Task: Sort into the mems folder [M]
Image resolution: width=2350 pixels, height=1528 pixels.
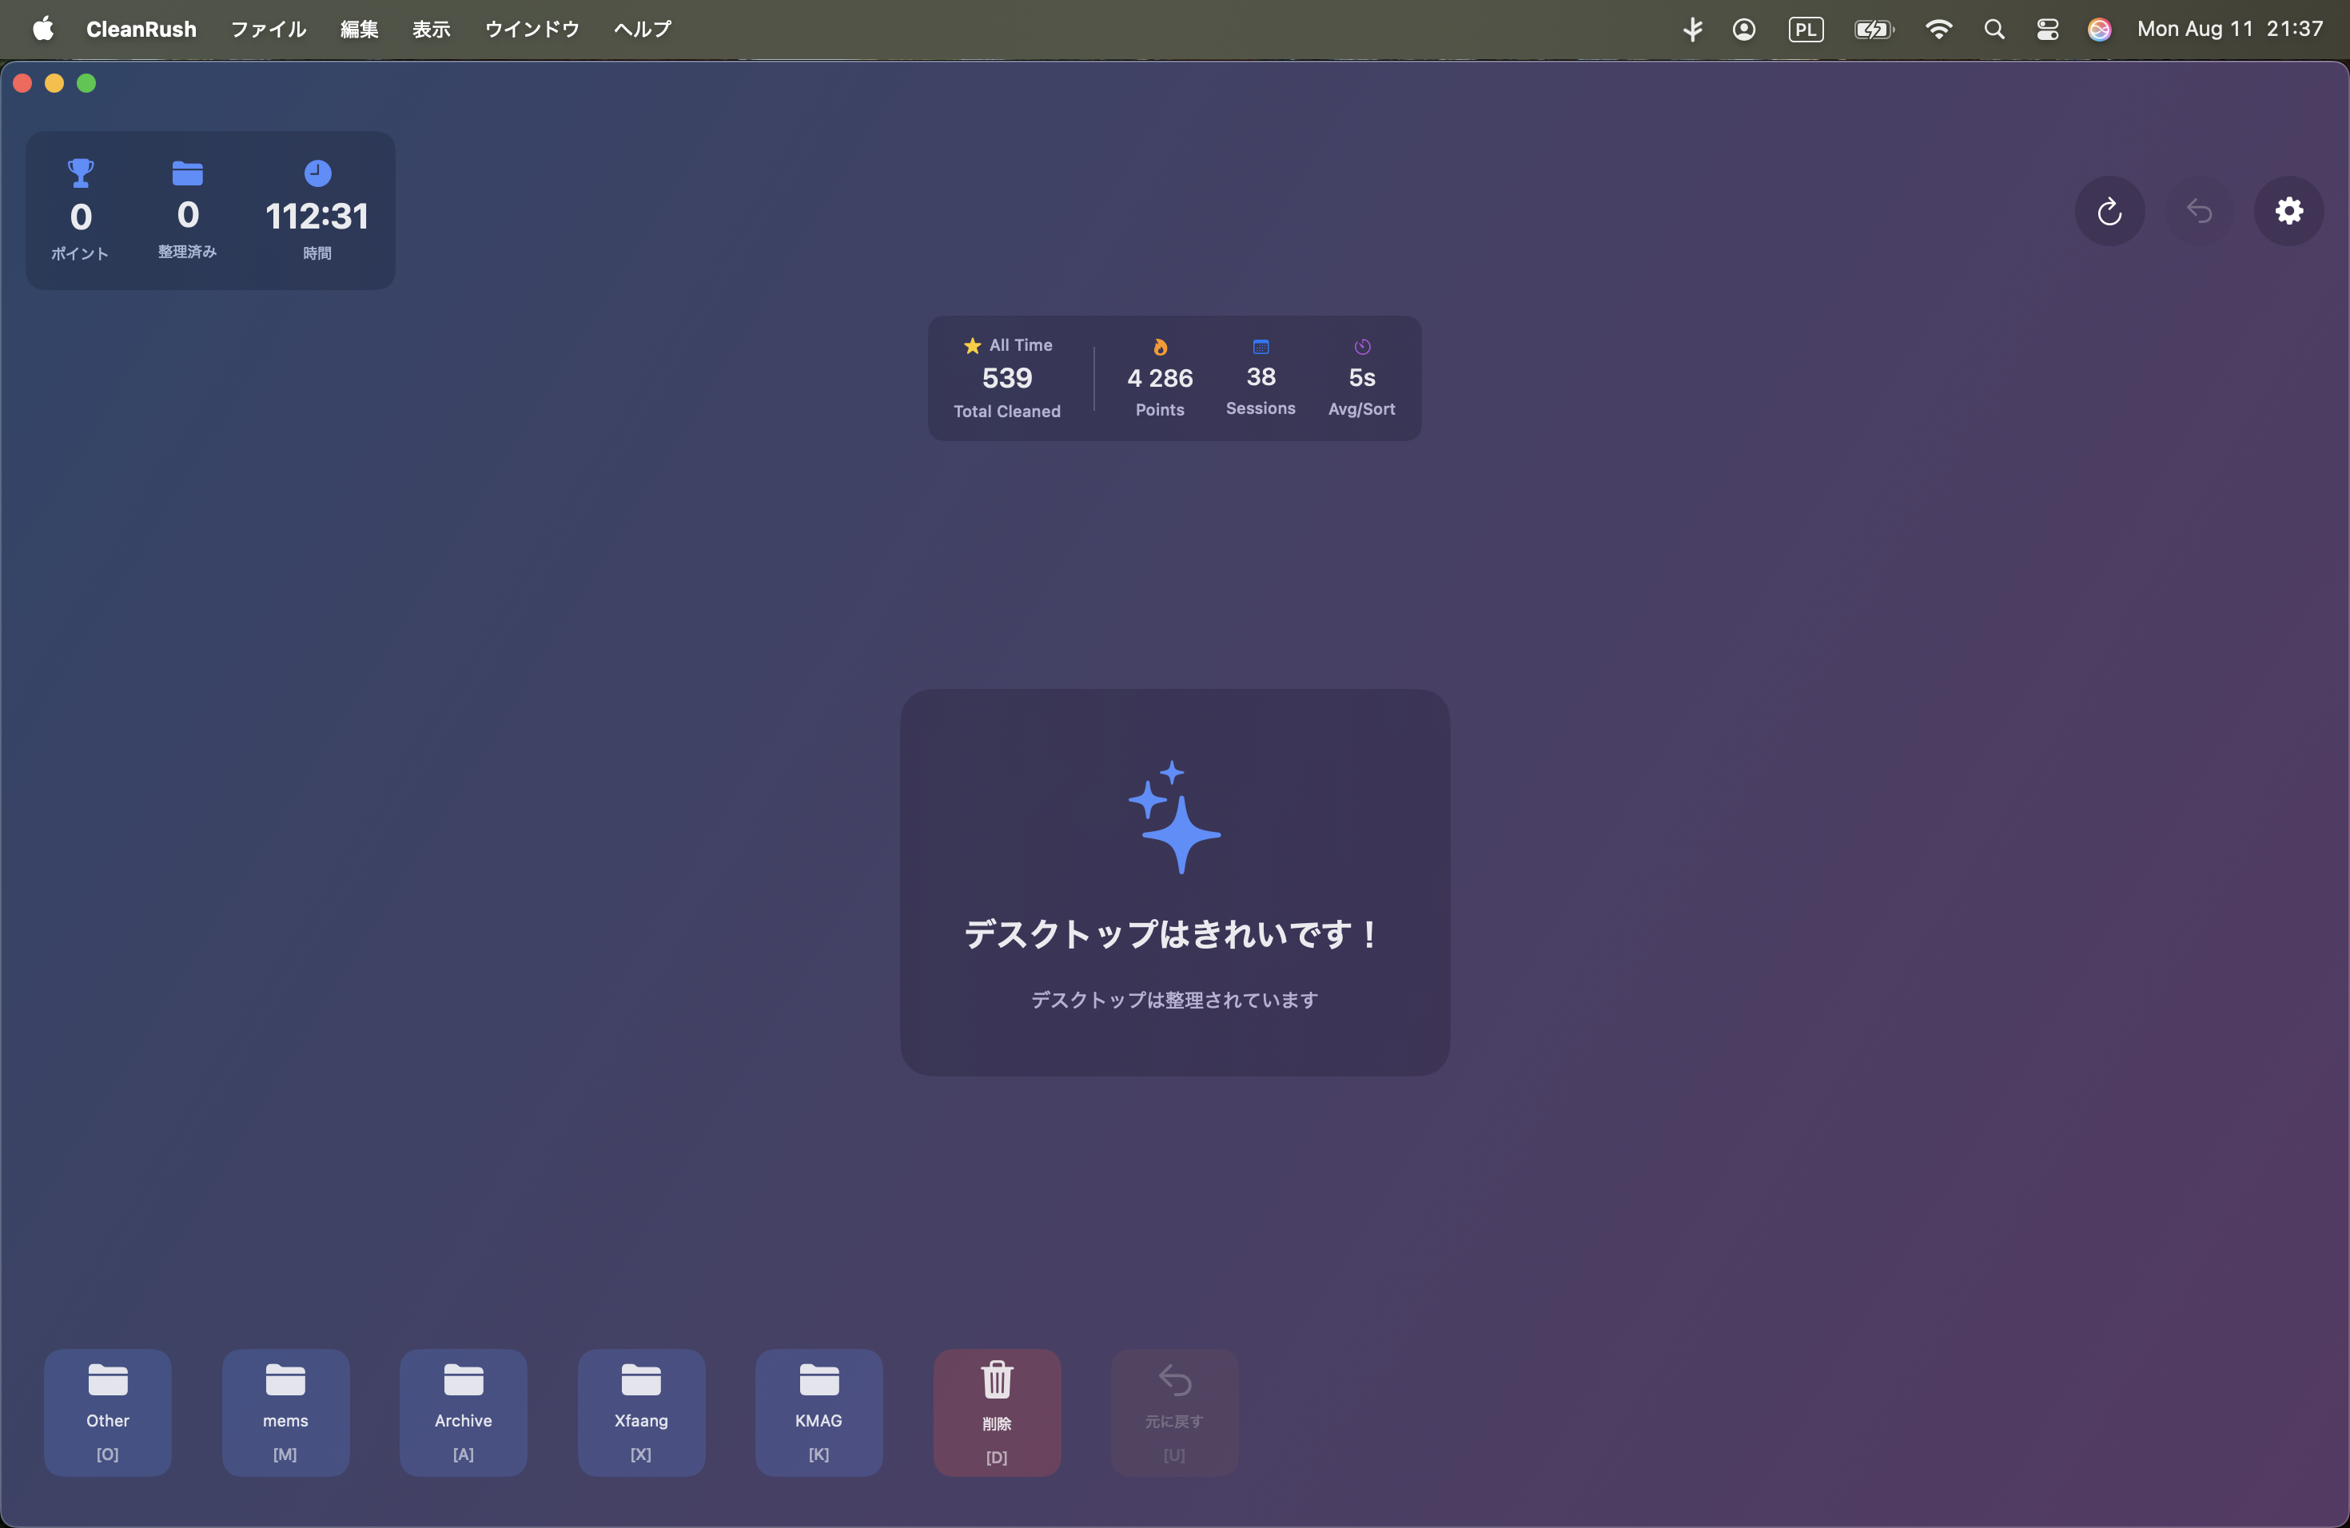Action: [285, 1412]
